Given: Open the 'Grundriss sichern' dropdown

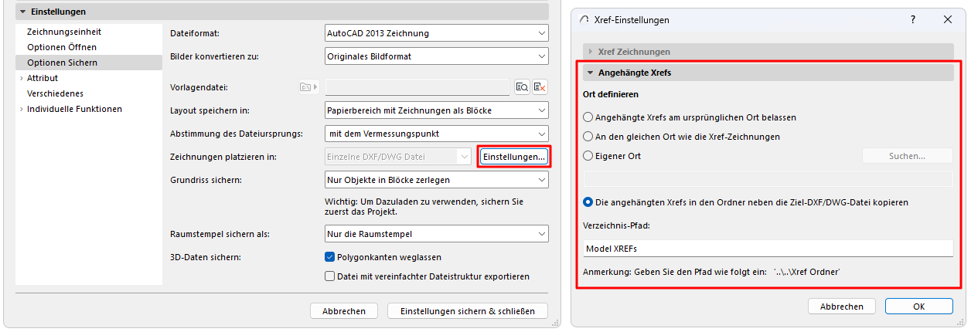Looking at the screenshot, I should point(437,180).
